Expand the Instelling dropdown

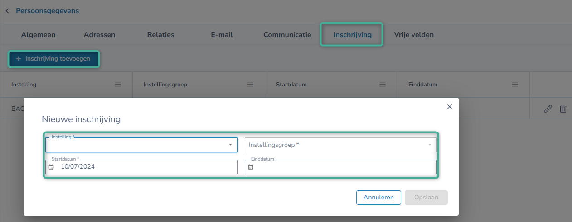point(230,145)
